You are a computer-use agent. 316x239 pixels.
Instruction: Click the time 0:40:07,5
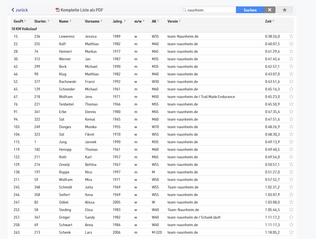pos(272,44)
